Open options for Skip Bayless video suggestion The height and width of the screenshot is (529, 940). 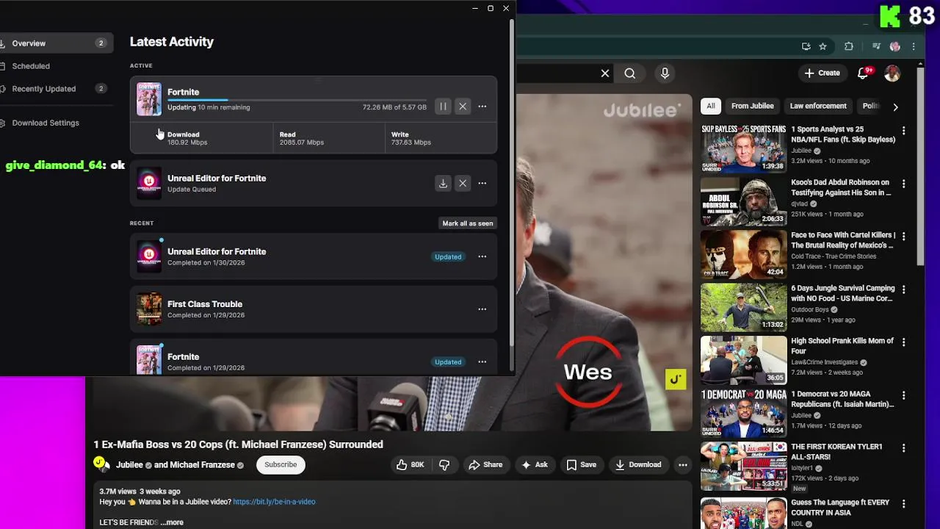click(x=904, y=131)
